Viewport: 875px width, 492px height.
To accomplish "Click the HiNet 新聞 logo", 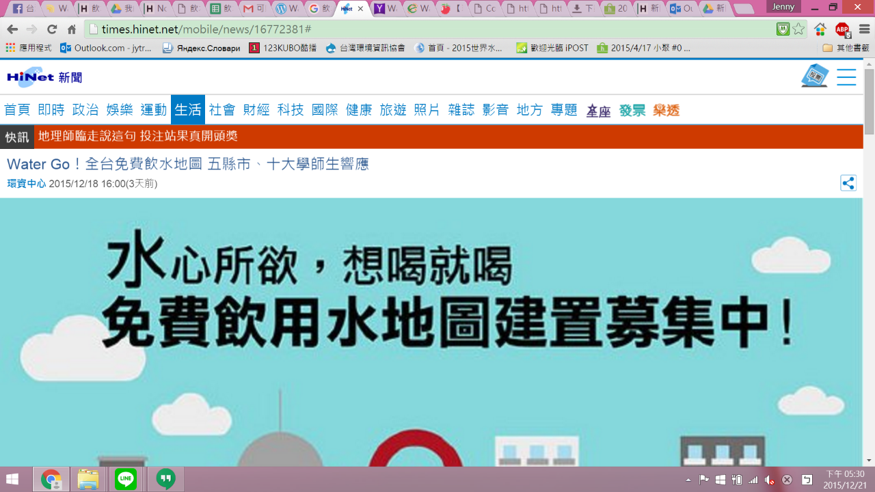I will point(44,77).
